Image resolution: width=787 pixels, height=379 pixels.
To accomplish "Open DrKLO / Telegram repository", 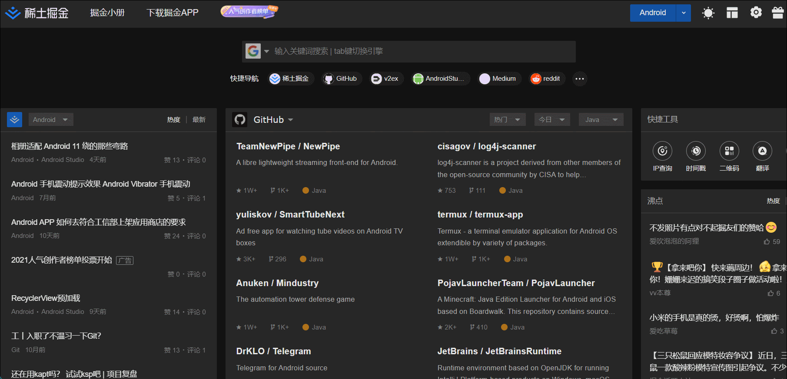I will pyautogui.click(x=274, y=351).
